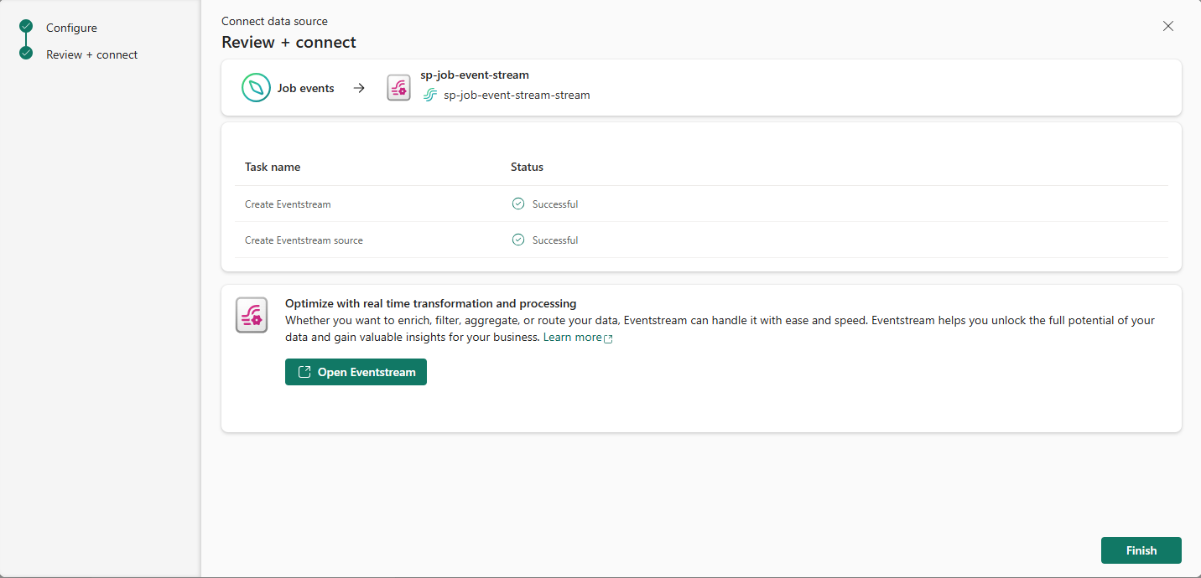Click the arrow between source and Eventstream
Viewport: 1201px width, 578px height.
[x=359, y=88]
